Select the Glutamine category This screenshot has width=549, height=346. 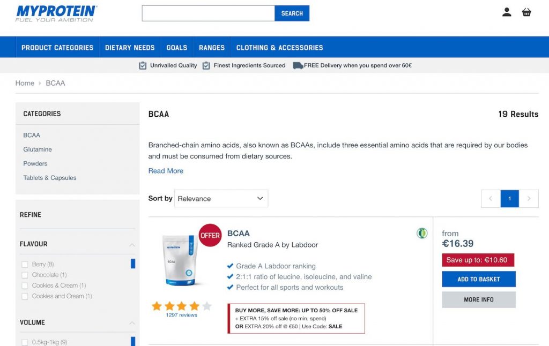click(38, 149)
